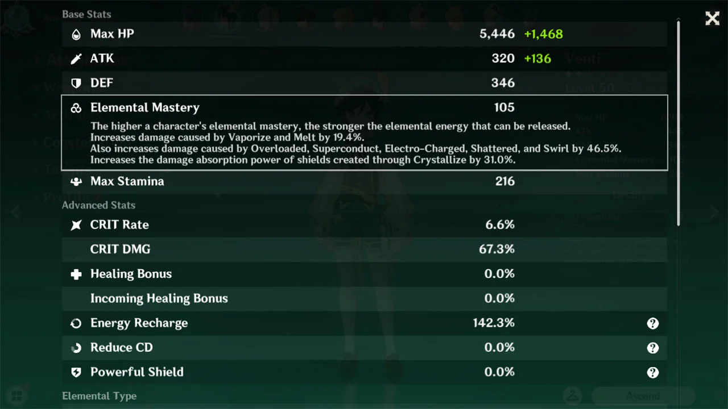Collapse the Elemental Mastery description row

[x=364, y=132]
